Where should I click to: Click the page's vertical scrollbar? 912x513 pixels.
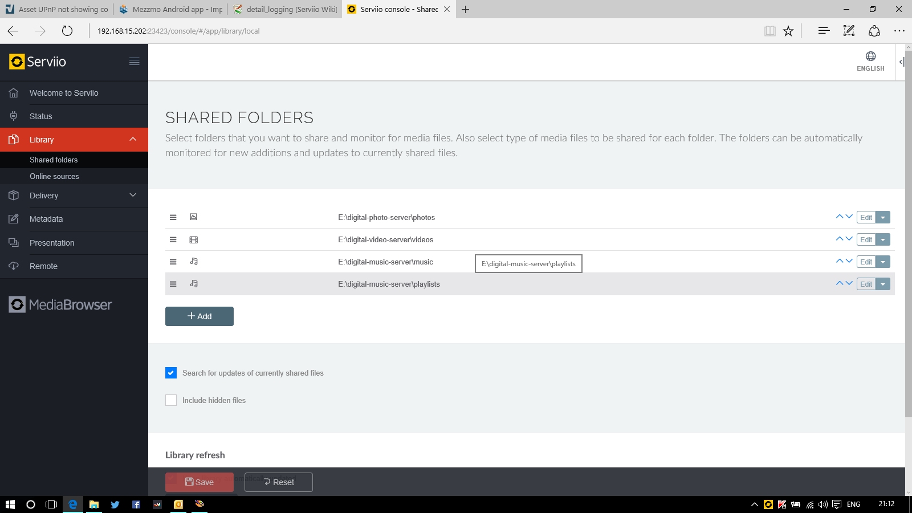tap(908, 256)
